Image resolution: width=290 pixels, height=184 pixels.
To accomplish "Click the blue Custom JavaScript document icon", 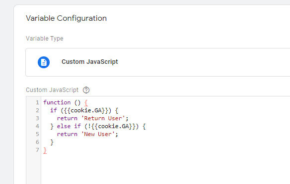I will [44, 62].
